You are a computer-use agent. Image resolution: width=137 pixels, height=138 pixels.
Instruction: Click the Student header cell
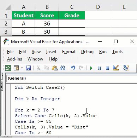[24, 16]
